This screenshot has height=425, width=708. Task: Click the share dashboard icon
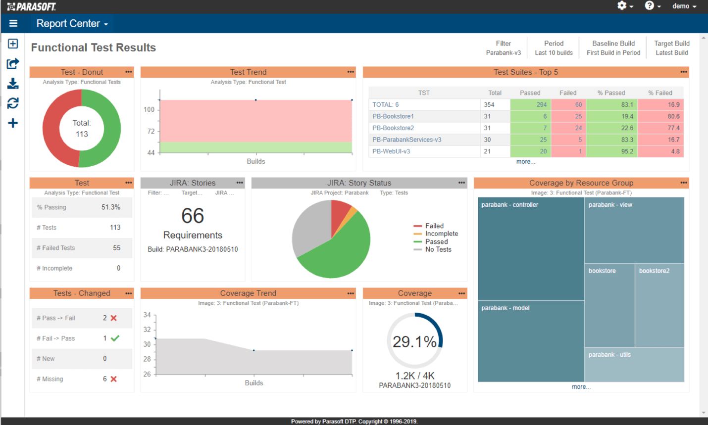[x=13, y=64]
